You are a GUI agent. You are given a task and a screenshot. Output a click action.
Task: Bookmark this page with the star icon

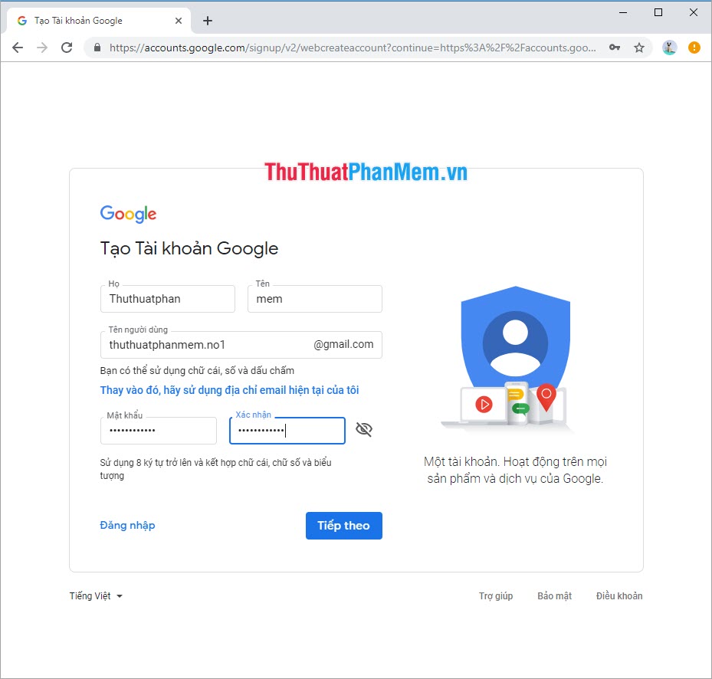(x=639, y=47)
